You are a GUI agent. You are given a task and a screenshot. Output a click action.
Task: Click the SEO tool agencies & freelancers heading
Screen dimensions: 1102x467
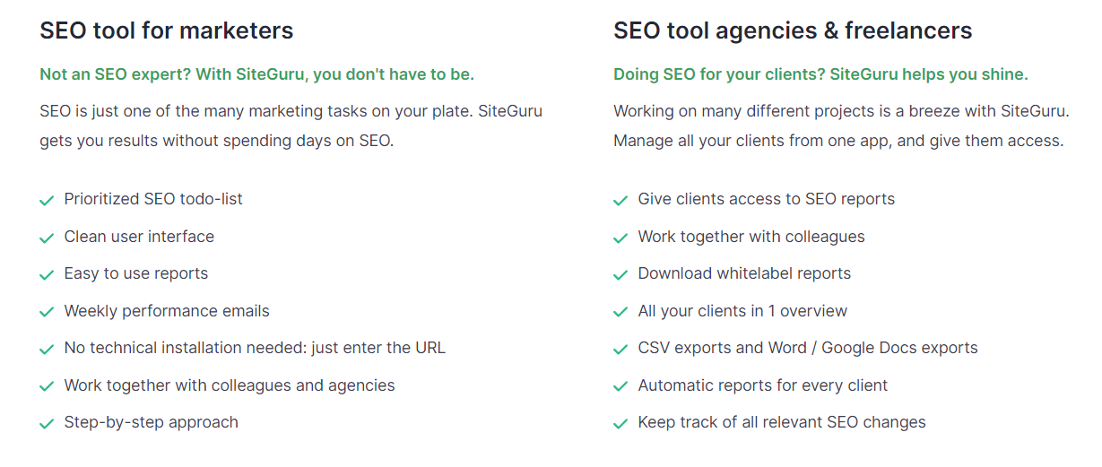tap(793, 30)
